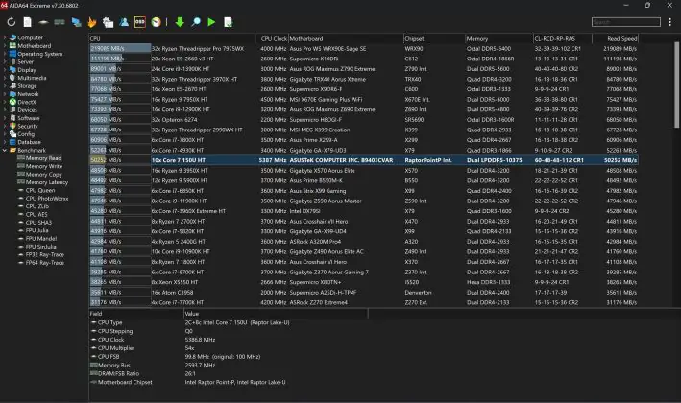Expand the Computer tree node
Screen dimensions: 681x403
point(5,37)
